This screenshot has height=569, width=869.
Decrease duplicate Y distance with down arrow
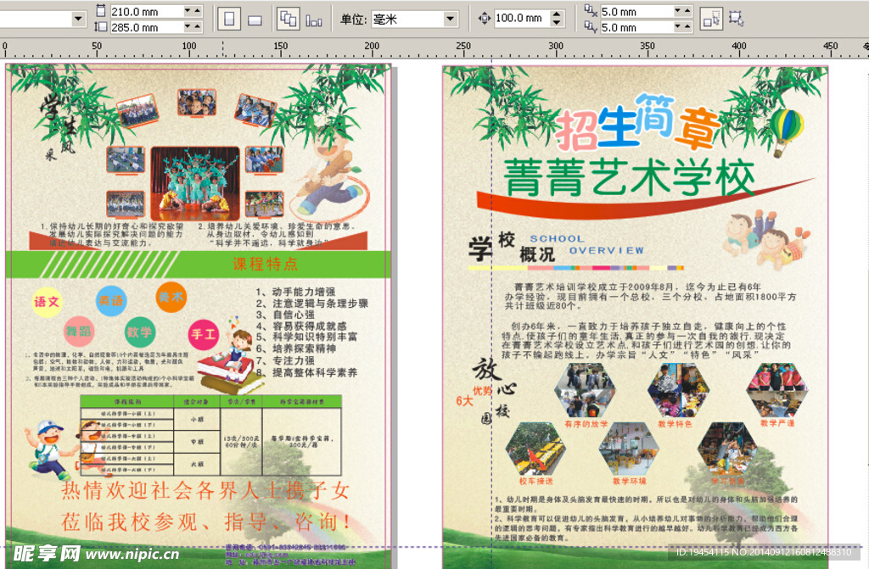coord(677,26)
